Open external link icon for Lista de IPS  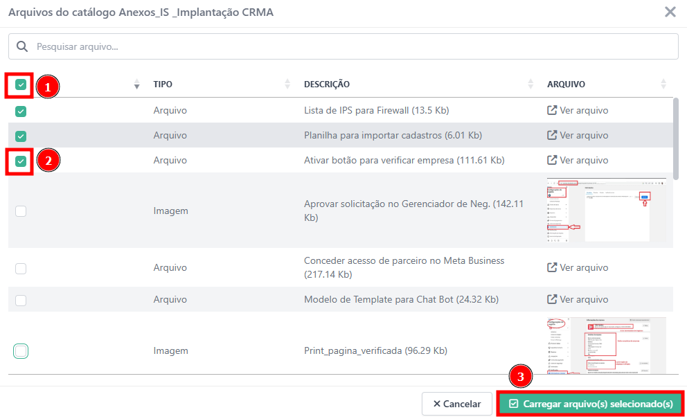click(552, 110)
